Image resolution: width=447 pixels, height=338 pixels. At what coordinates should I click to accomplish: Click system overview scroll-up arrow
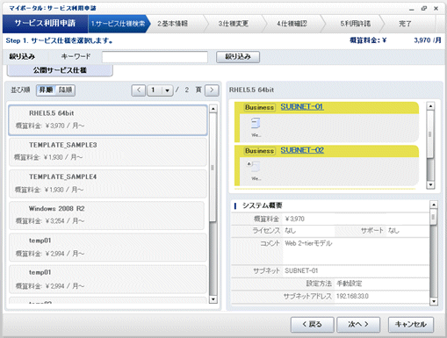point(434,205)
